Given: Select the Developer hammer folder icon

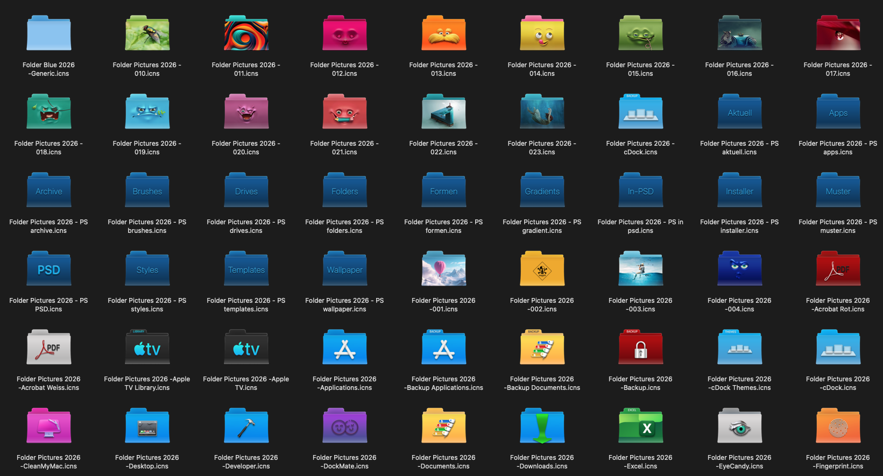Looking at the screenshot, I should pos(246,427).
